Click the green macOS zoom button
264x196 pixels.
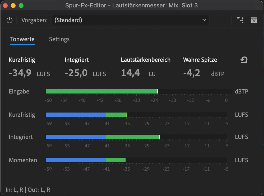click(x=21, y=5)
